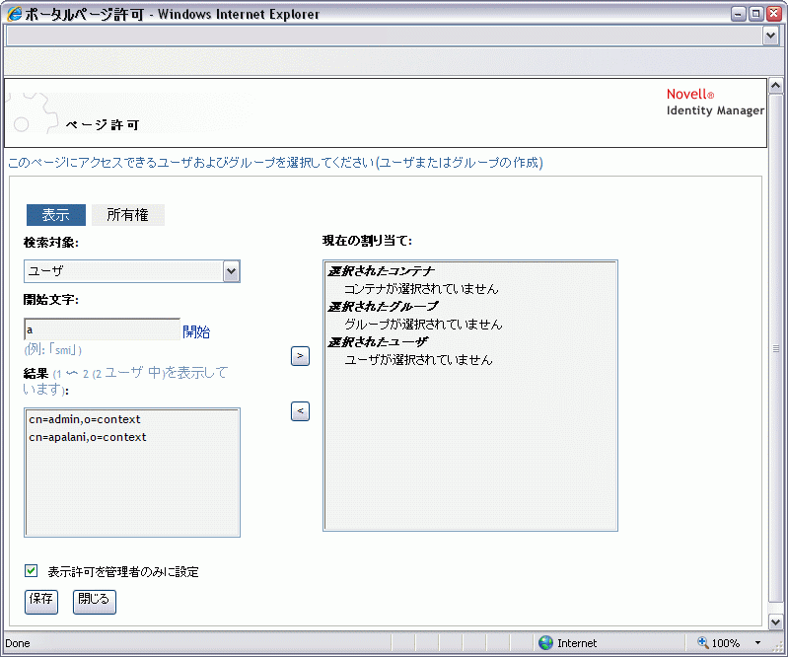Click the Internet zone globe icon

tap(545, 642)
